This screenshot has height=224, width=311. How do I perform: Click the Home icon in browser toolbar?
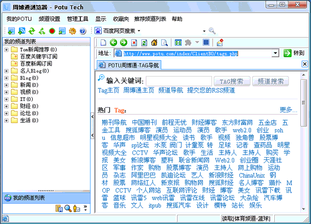154,43
